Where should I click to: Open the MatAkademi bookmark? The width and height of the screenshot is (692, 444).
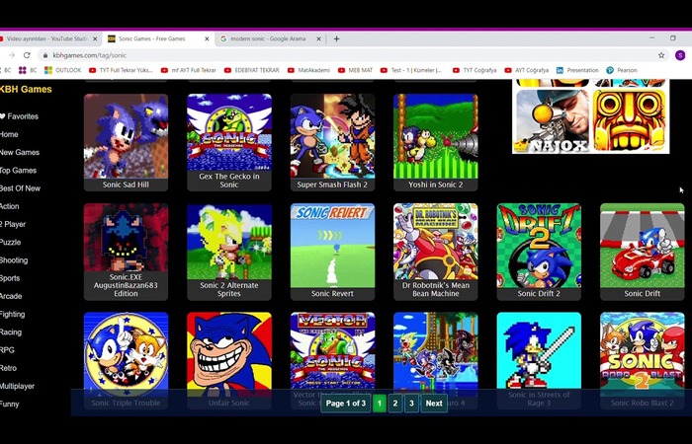click(x=308, y=70)
